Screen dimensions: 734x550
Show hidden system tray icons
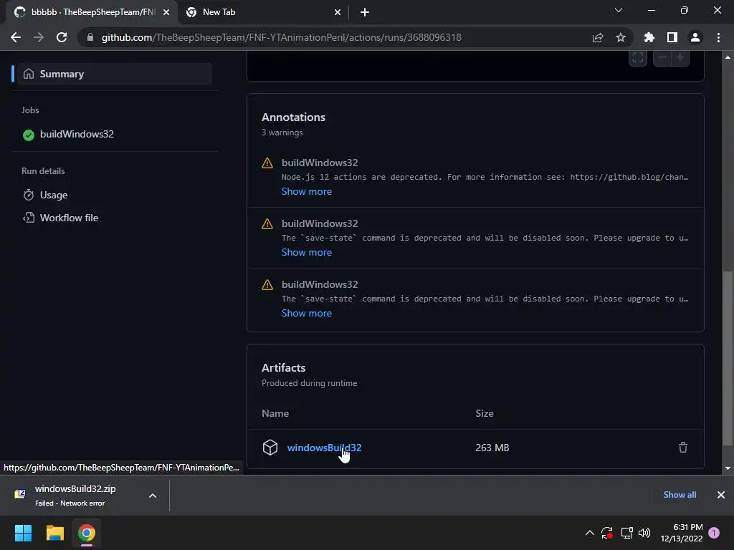pyautogui.click(x=590, y=533)
